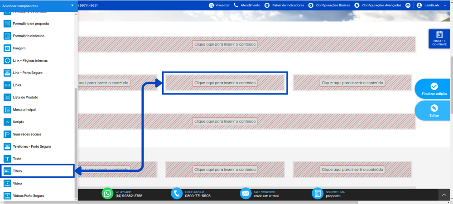
Task: Choose the Texto component icon
Action: click(x=7, y=159)
